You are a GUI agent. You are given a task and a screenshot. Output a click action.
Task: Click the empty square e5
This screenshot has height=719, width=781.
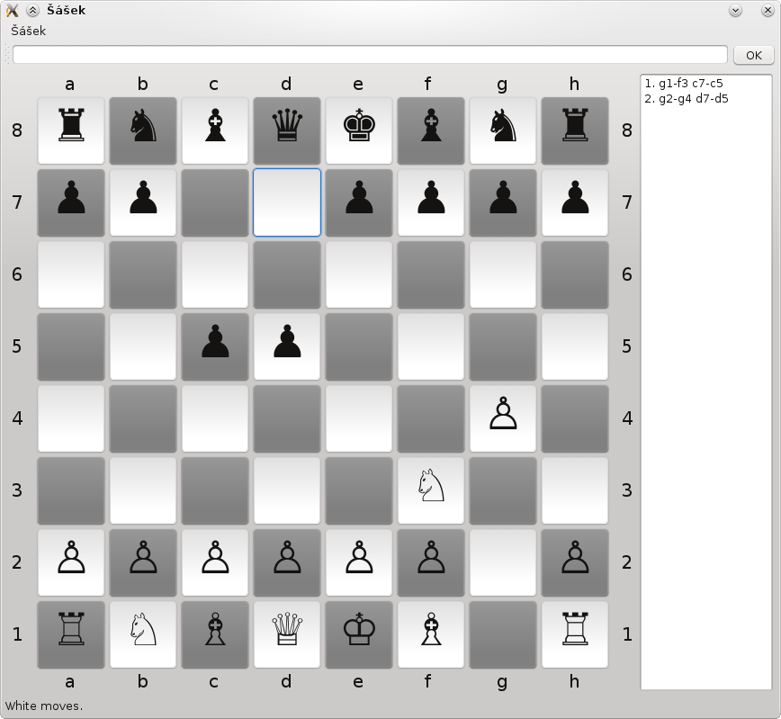359,346
